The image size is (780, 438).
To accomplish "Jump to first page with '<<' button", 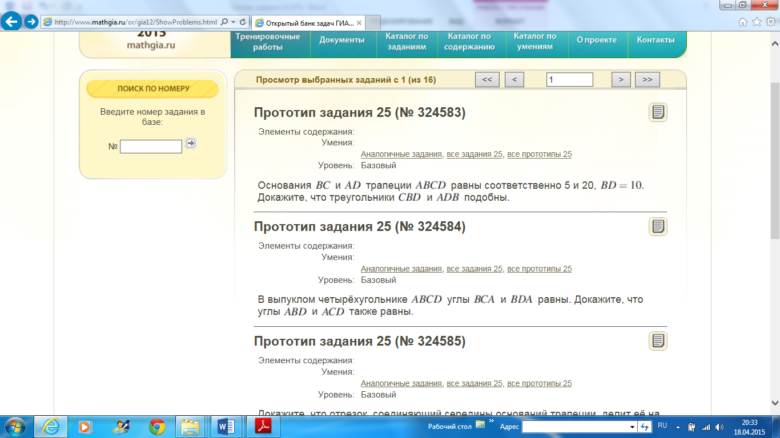I will (487, 80).
